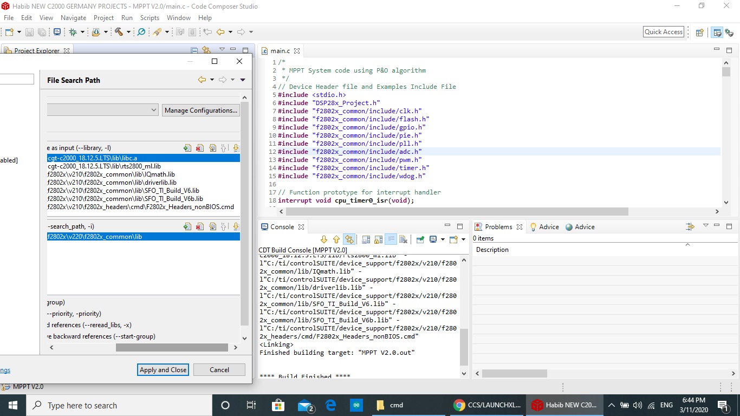Image resolution: width=740 pixels, height=416 pixels.
Task: Toggle Scroll Lock in the Console
Action: click(378, 239)
